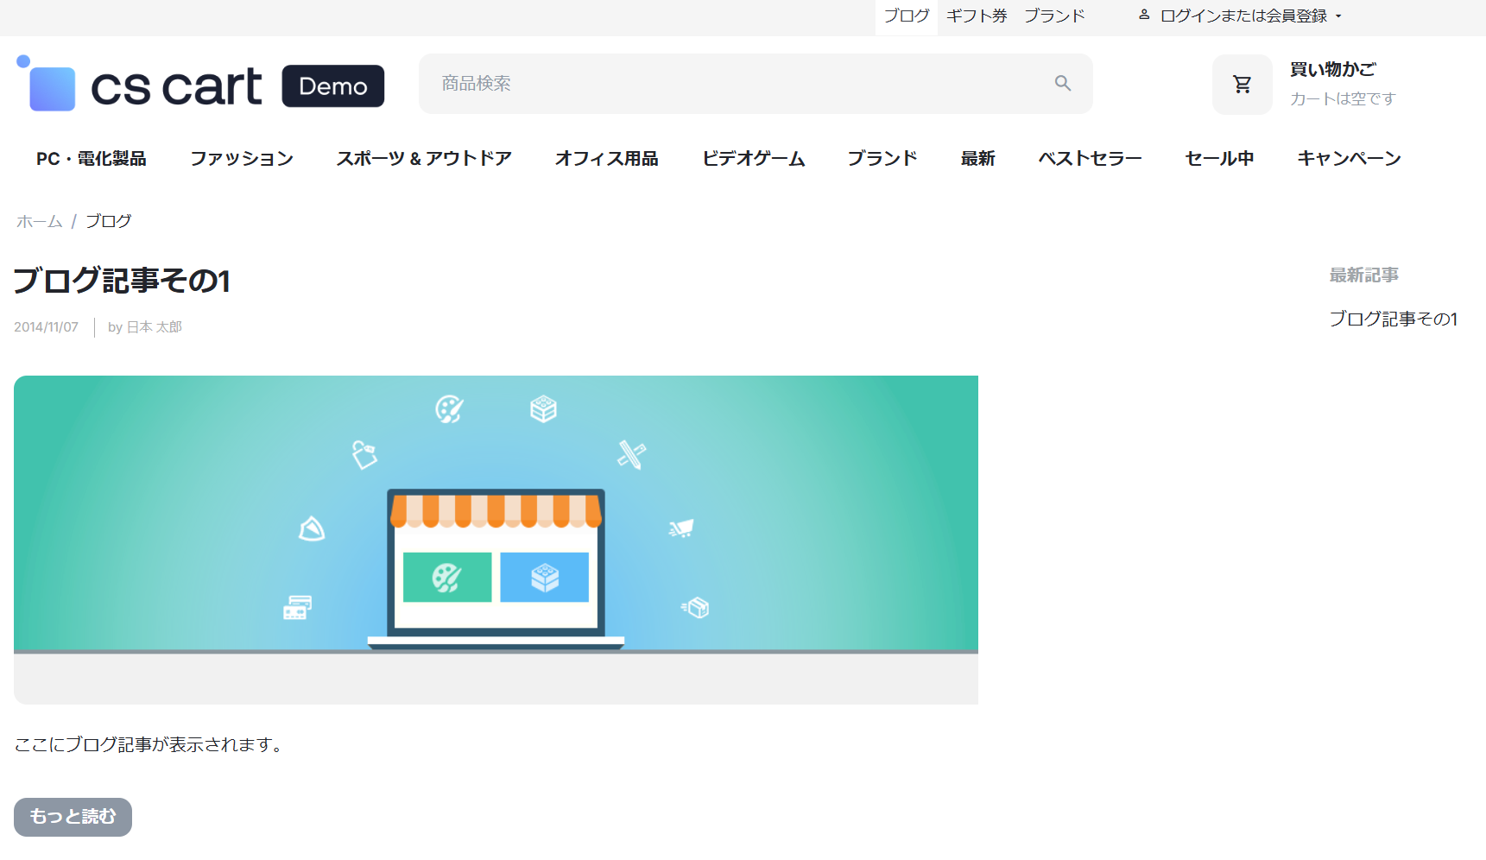Open the 買い物かご cart dropdown
Image resolution: width=1486 pixels, height=860 pixels.
[x=1332, y=70]
